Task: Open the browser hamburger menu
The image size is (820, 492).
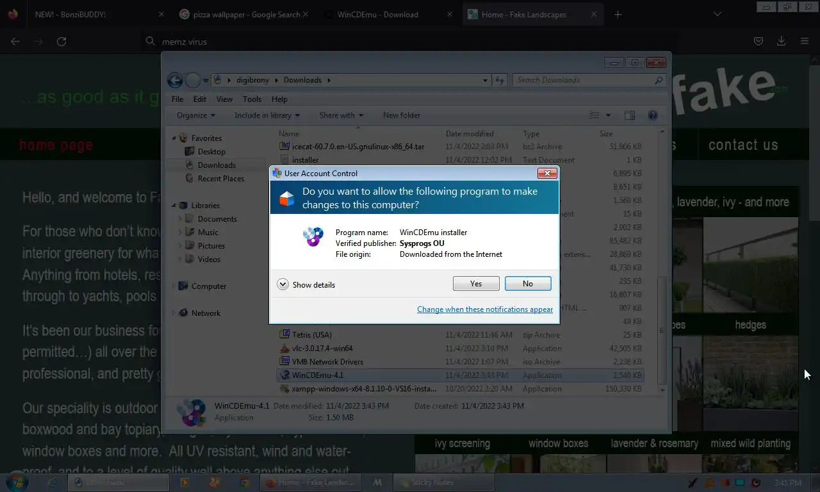Action: [x=805, y=41]
